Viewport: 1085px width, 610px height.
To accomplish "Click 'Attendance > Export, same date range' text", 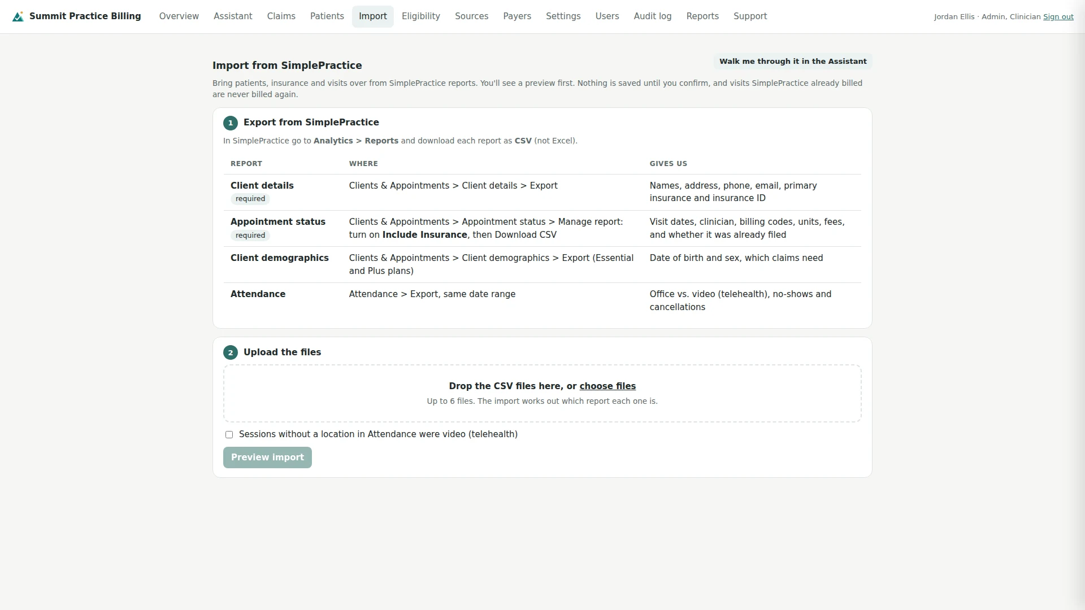I will click(x=432, y=294).
